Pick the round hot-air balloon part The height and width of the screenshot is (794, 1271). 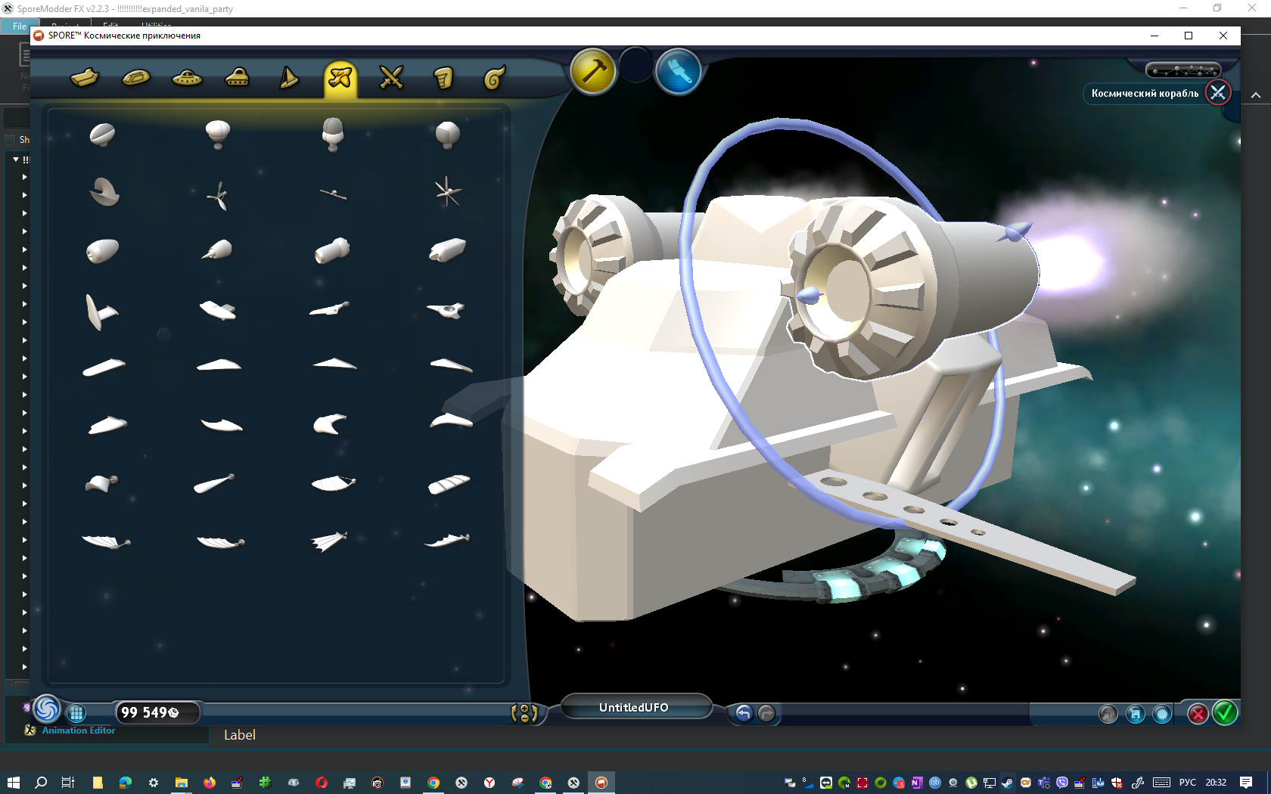click(218, 135)
